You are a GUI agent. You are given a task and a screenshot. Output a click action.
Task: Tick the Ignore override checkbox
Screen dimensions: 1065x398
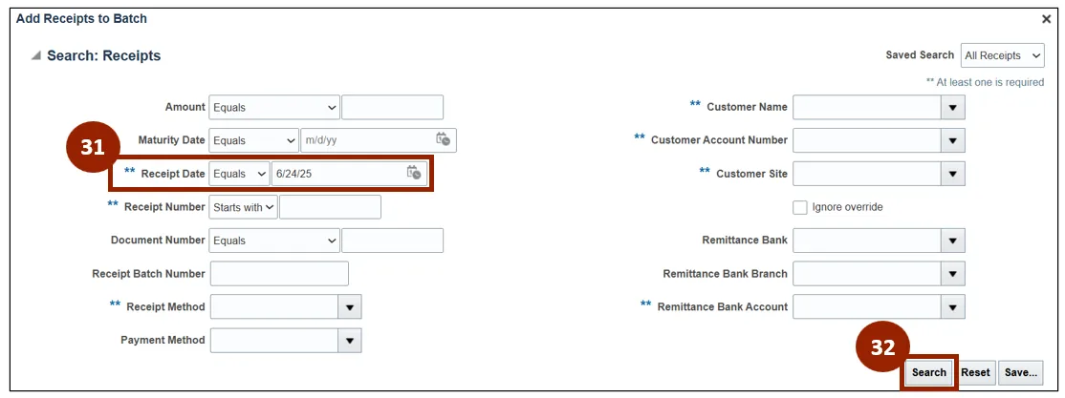pyautogui.click(x=800, y=207)
